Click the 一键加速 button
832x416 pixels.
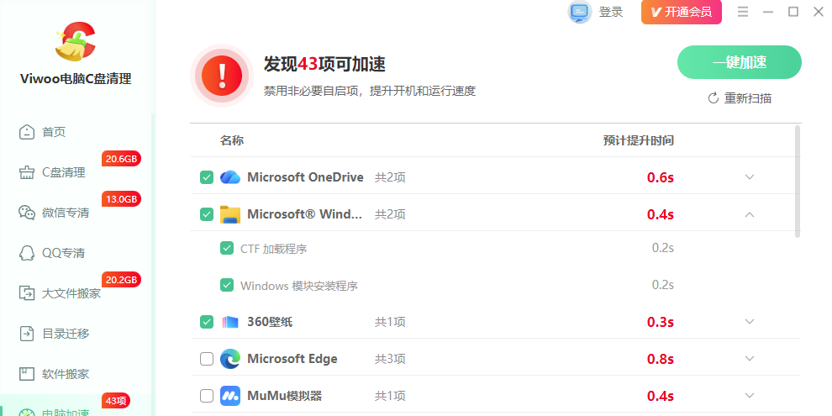[x=740, y=62]
